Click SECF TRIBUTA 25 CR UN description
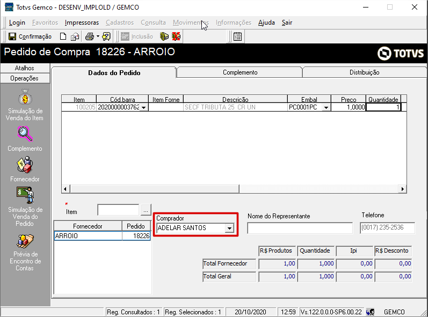The height and width of the screenshot is (317, 428). [235, 107]
